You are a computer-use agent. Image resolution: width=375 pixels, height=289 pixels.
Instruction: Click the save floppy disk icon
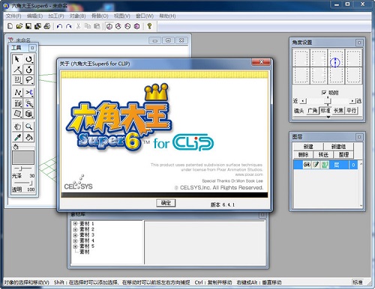click(28, 26)
